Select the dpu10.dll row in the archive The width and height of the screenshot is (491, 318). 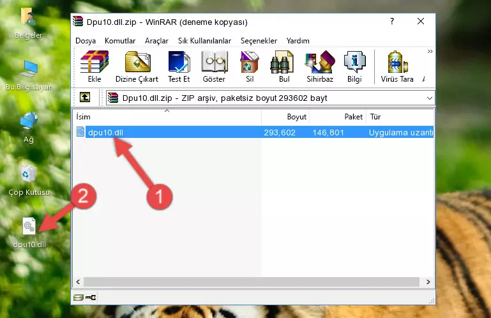coord(253,132)
